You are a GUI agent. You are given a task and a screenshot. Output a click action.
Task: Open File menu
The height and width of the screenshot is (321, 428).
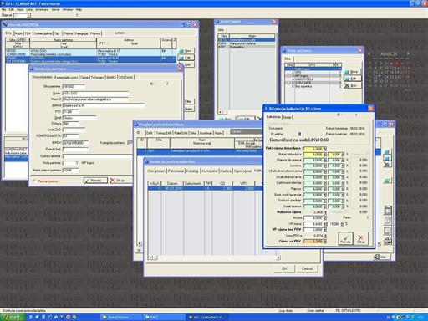4,10
